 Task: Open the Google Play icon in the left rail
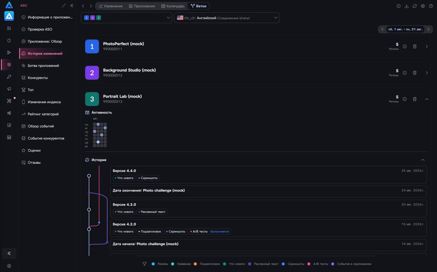9,52
